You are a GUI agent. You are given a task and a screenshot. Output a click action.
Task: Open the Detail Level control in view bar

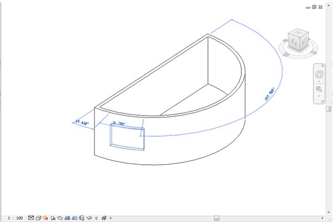(31, 218)
